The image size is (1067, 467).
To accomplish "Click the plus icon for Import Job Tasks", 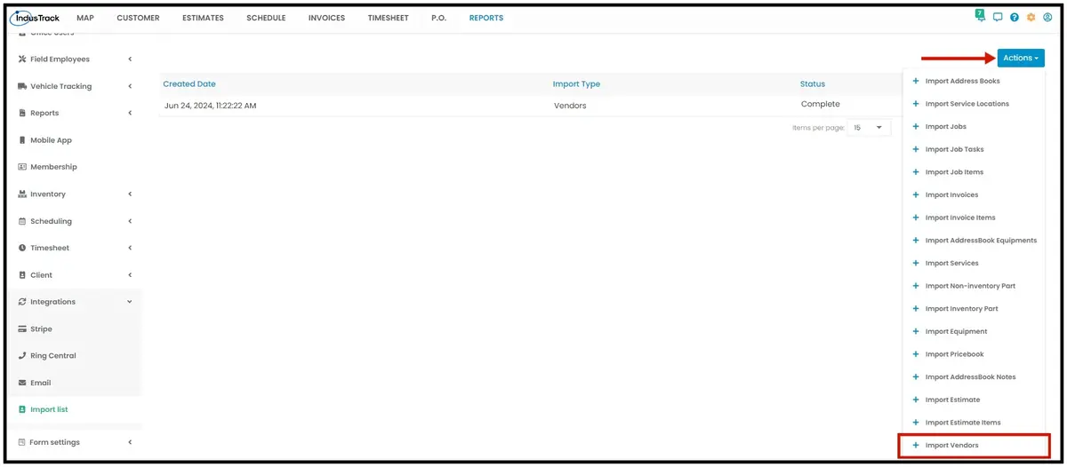I will tap(916, 149).
